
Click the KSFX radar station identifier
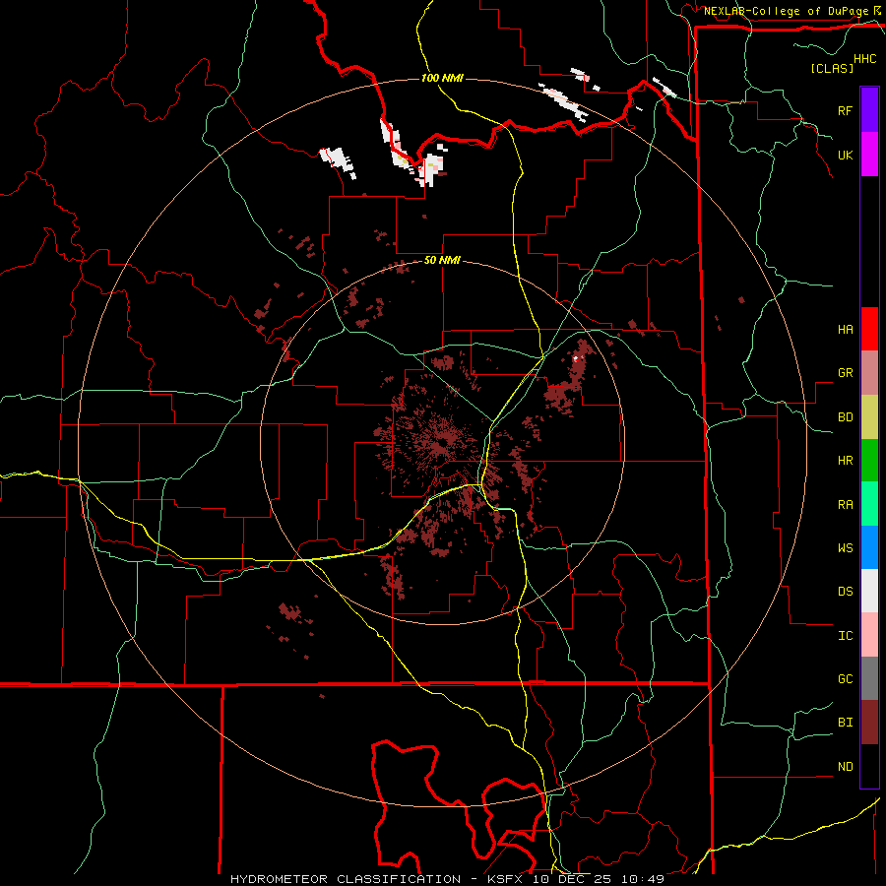click(x=505, y=879)
